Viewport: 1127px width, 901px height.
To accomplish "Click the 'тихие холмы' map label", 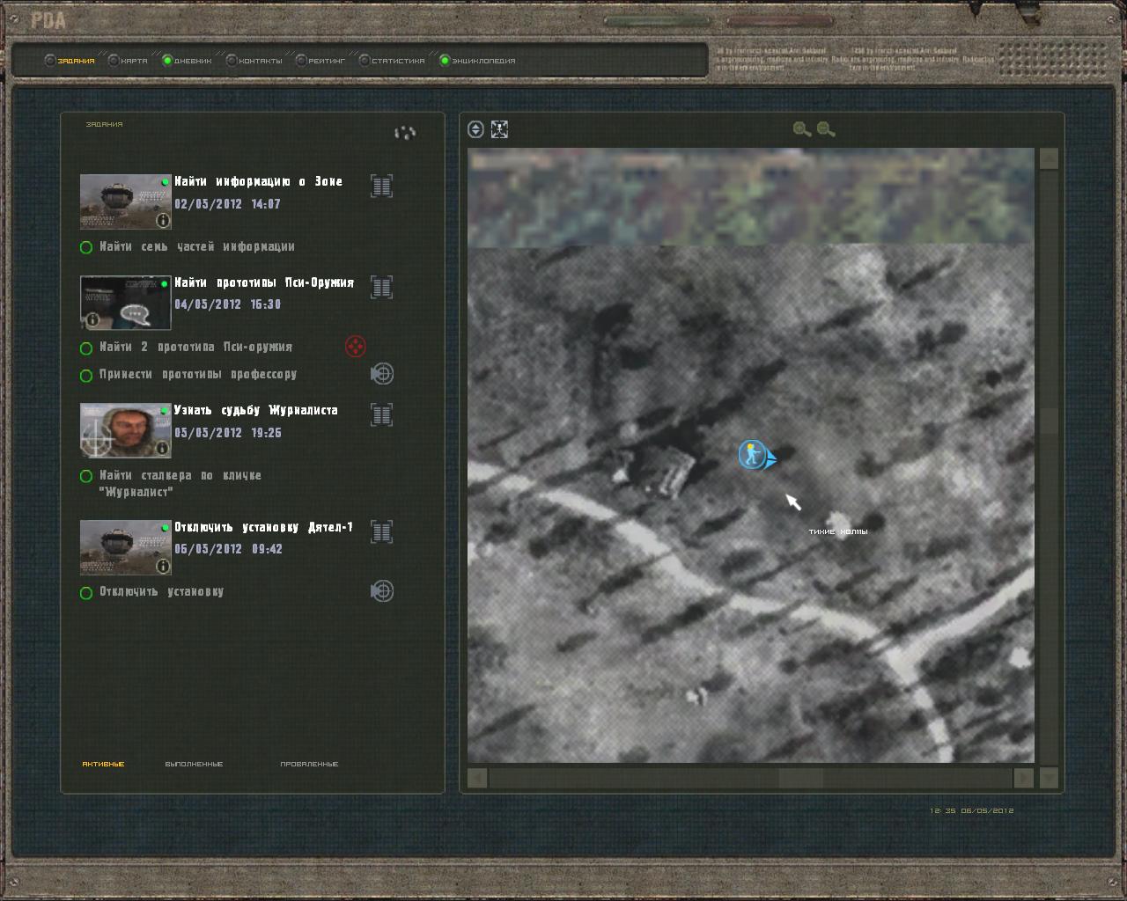I will click(838, 531).
